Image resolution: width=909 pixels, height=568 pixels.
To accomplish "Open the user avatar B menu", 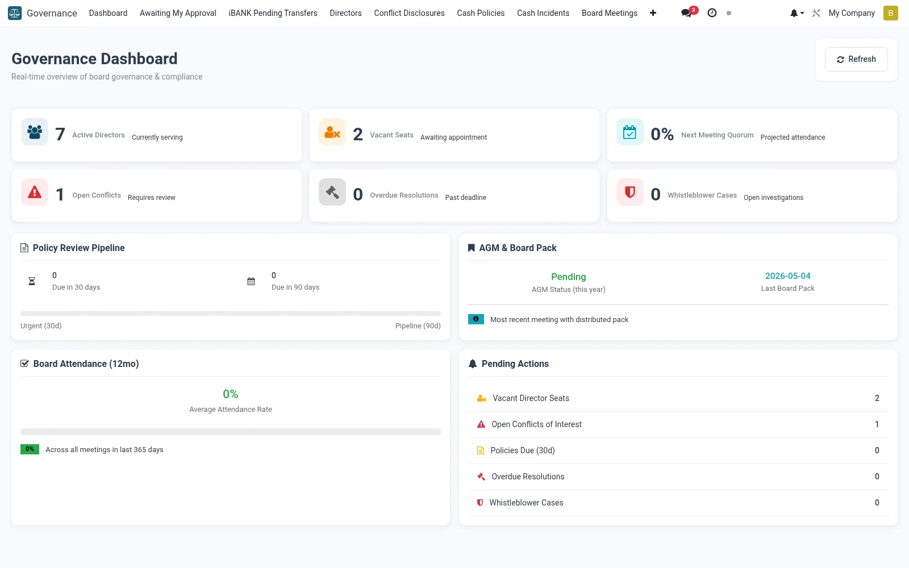I will click(891, 12).
